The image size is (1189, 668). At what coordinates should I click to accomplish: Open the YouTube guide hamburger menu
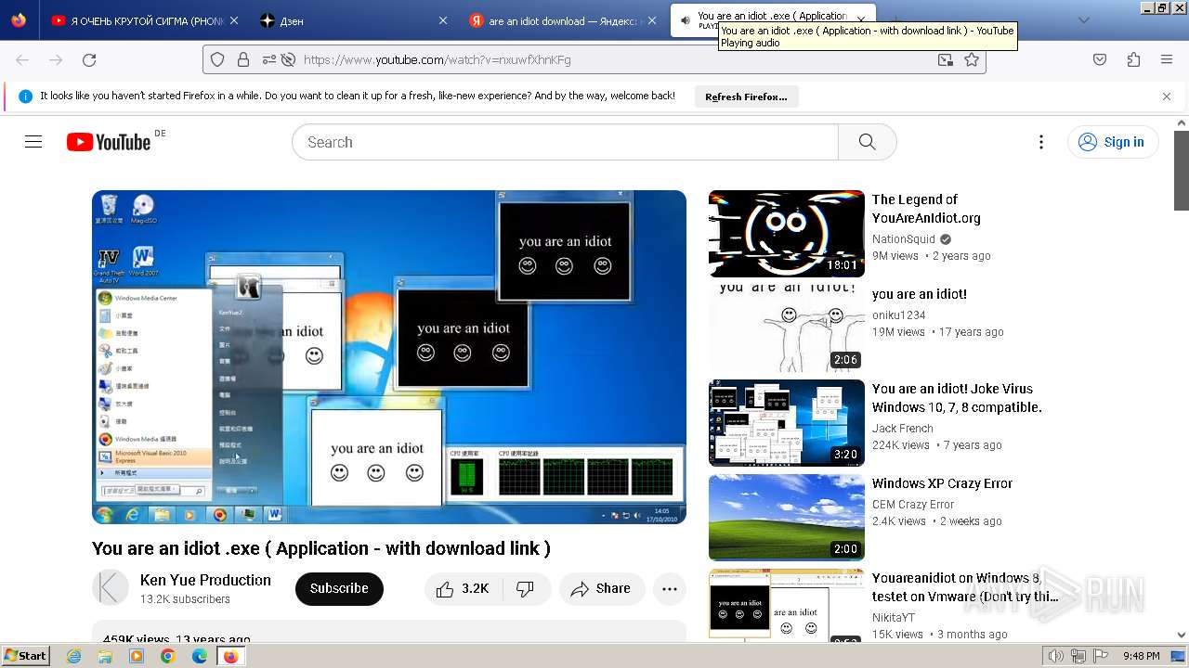33,142
